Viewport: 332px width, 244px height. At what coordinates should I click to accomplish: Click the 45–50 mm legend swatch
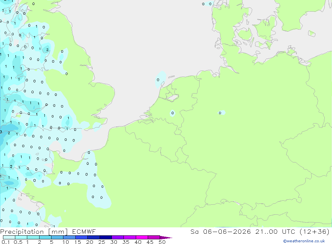point(154,237)
